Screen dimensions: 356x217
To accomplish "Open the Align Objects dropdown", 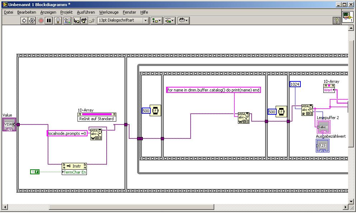I will pyautogui.click(x=157, y=21).
